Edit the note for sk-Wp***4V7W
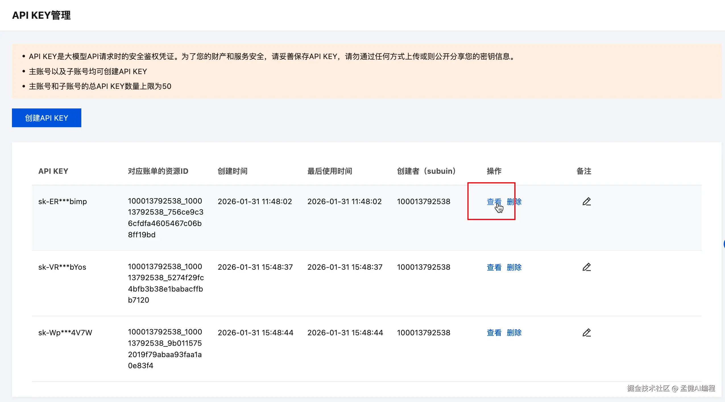 click(x=587, y=332)
